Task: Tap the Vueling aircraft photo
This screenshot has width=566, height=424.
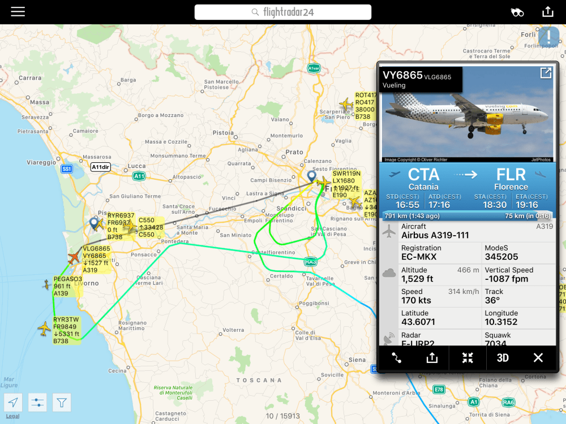Action: tap(468, 115)
